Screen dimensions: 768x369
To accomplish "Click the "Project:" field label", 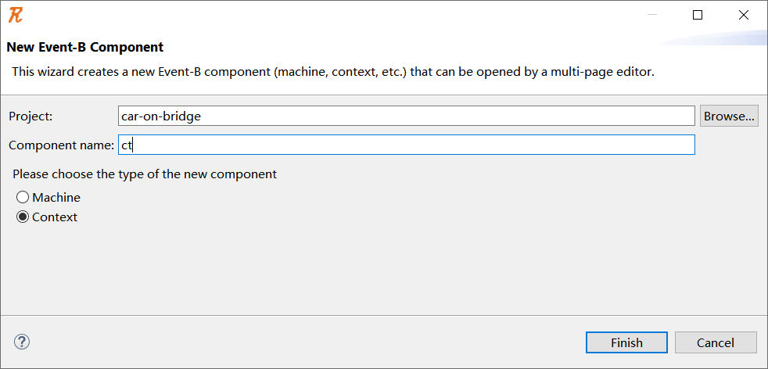I will (31, 116).
